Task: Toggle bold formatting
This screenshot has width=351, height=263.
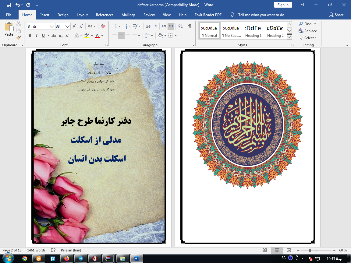Action: (30, 36)
